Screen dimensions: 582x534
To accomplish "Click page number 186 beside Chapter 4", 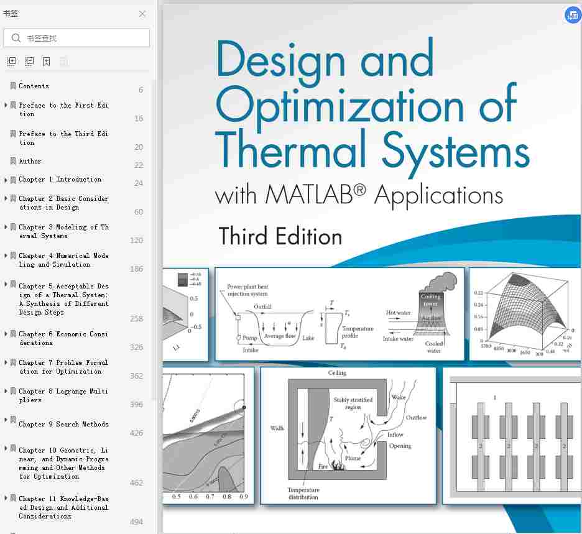I will coord(137,269).
